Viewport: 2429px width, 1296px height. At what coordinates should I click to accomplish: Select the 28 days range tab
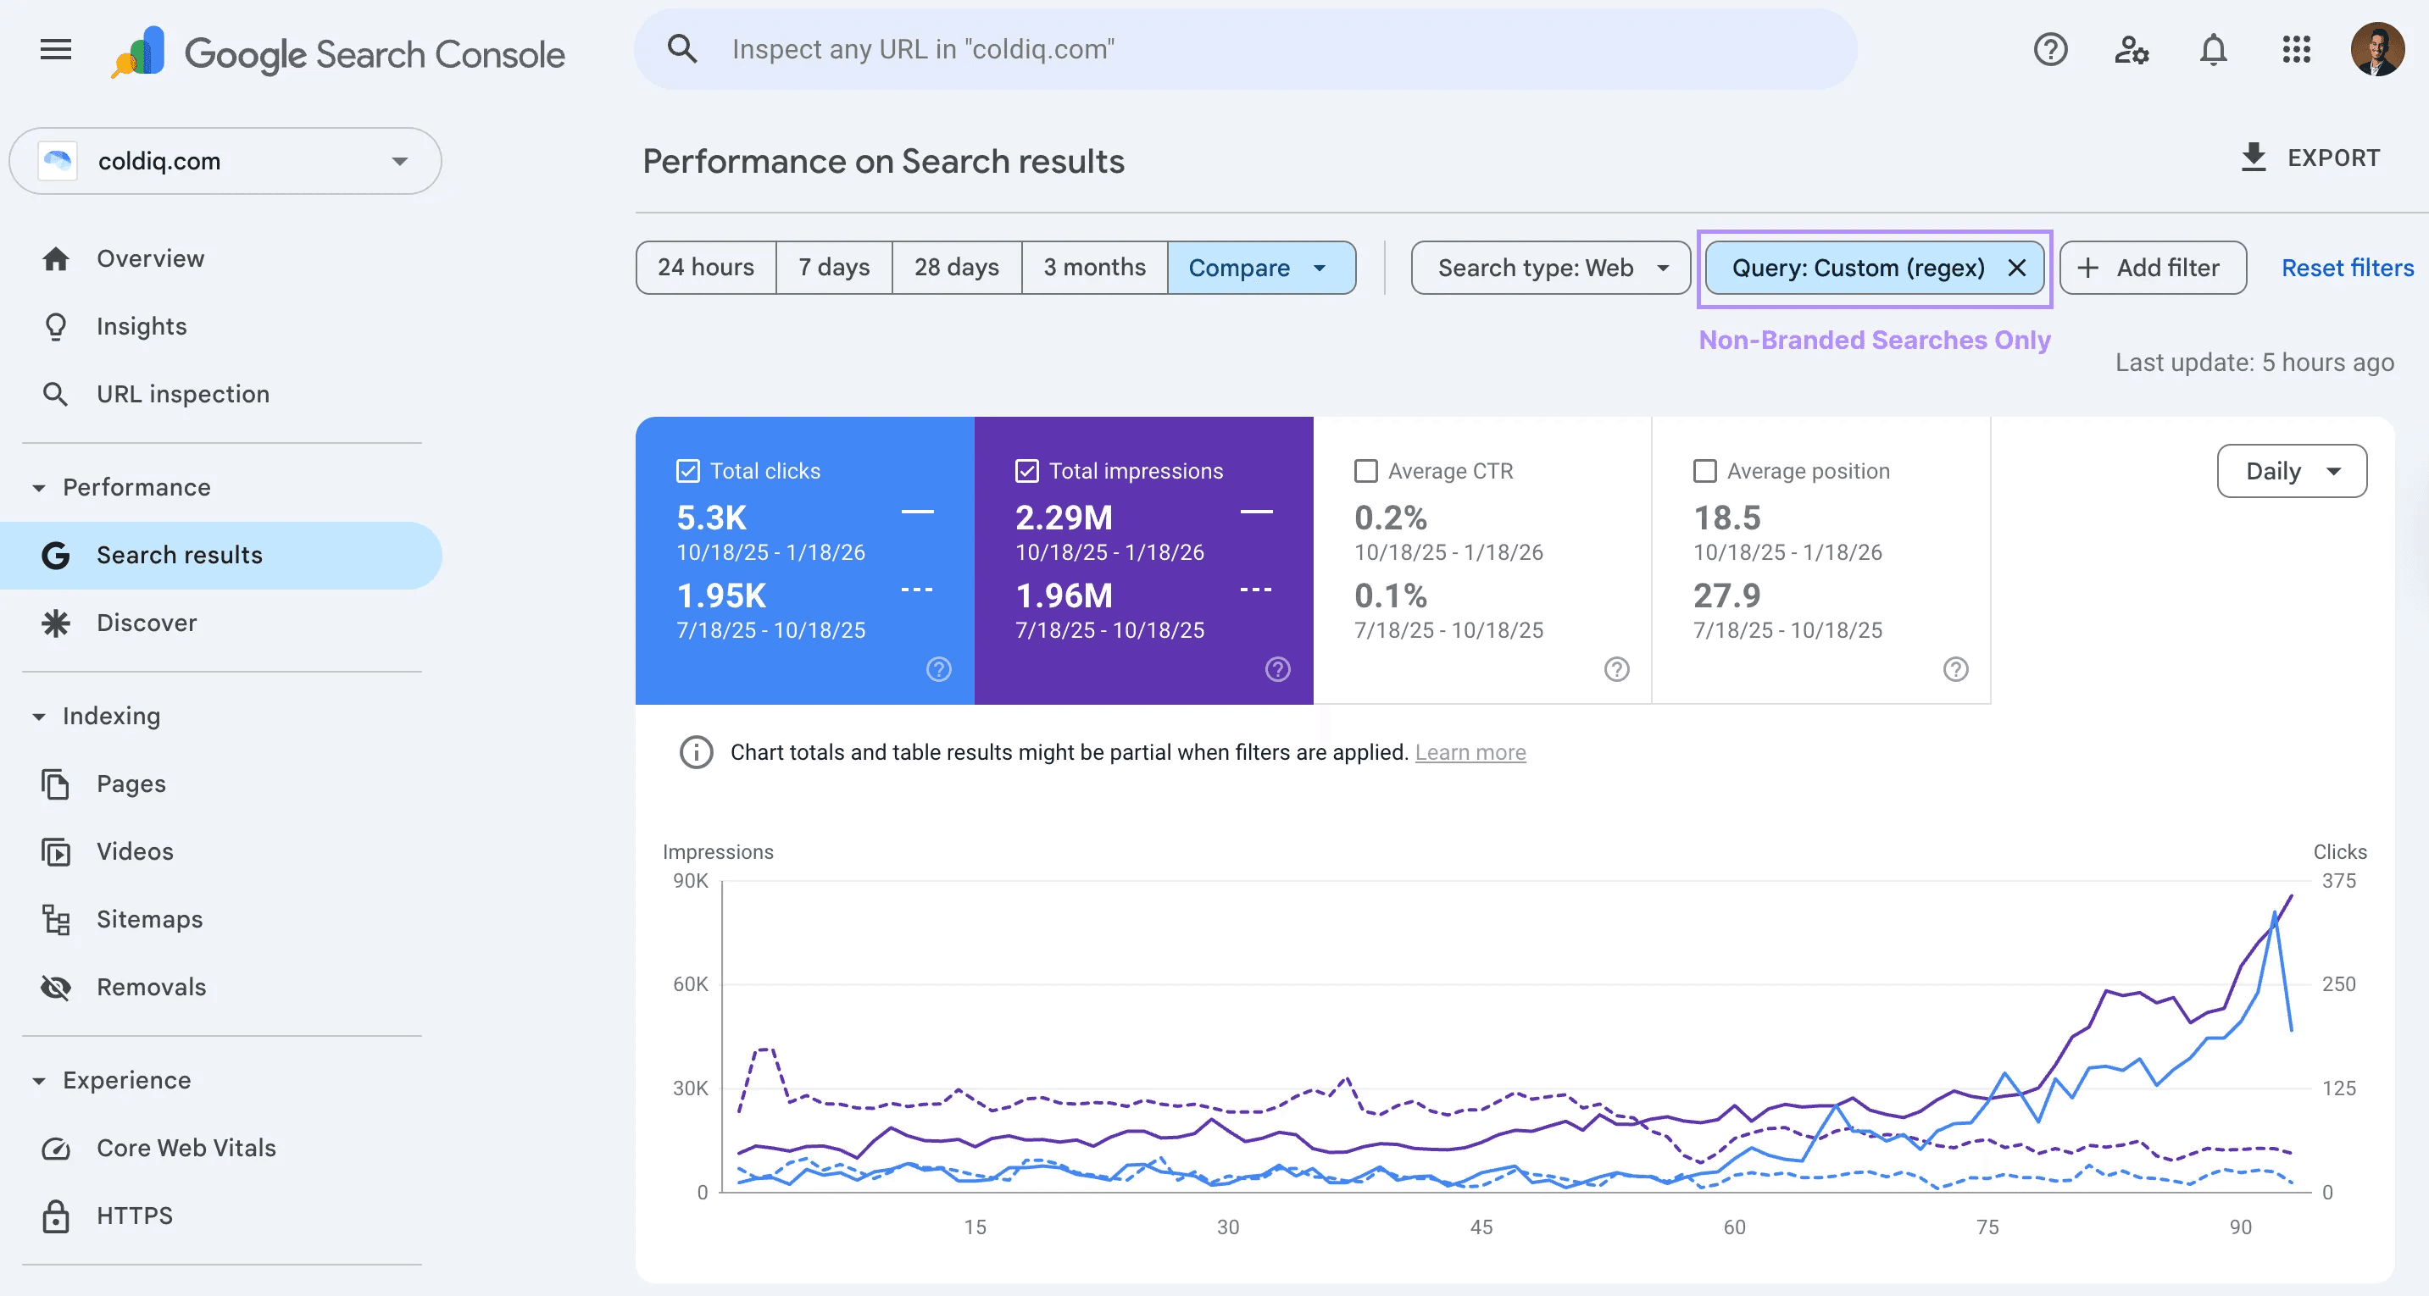tap(956, 268)
